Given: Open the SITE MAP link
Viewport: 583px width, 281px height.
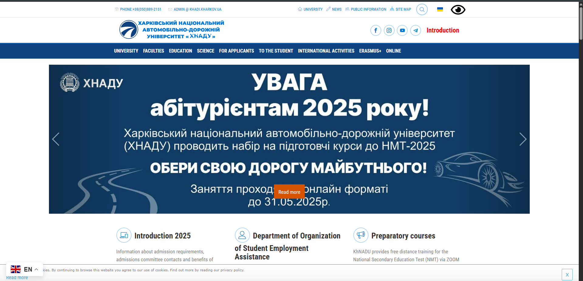Looking at the screenshot, I should (400, 9).
